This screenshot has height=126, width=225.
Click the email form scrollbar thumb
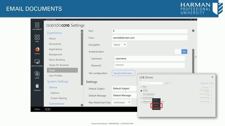point(193,61)
